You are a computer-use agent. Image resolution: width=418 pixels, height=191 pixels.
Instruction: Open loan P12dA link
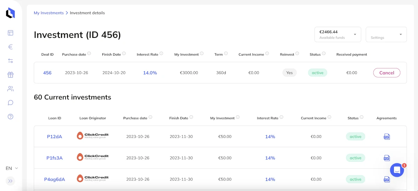[x=54, y=136]
